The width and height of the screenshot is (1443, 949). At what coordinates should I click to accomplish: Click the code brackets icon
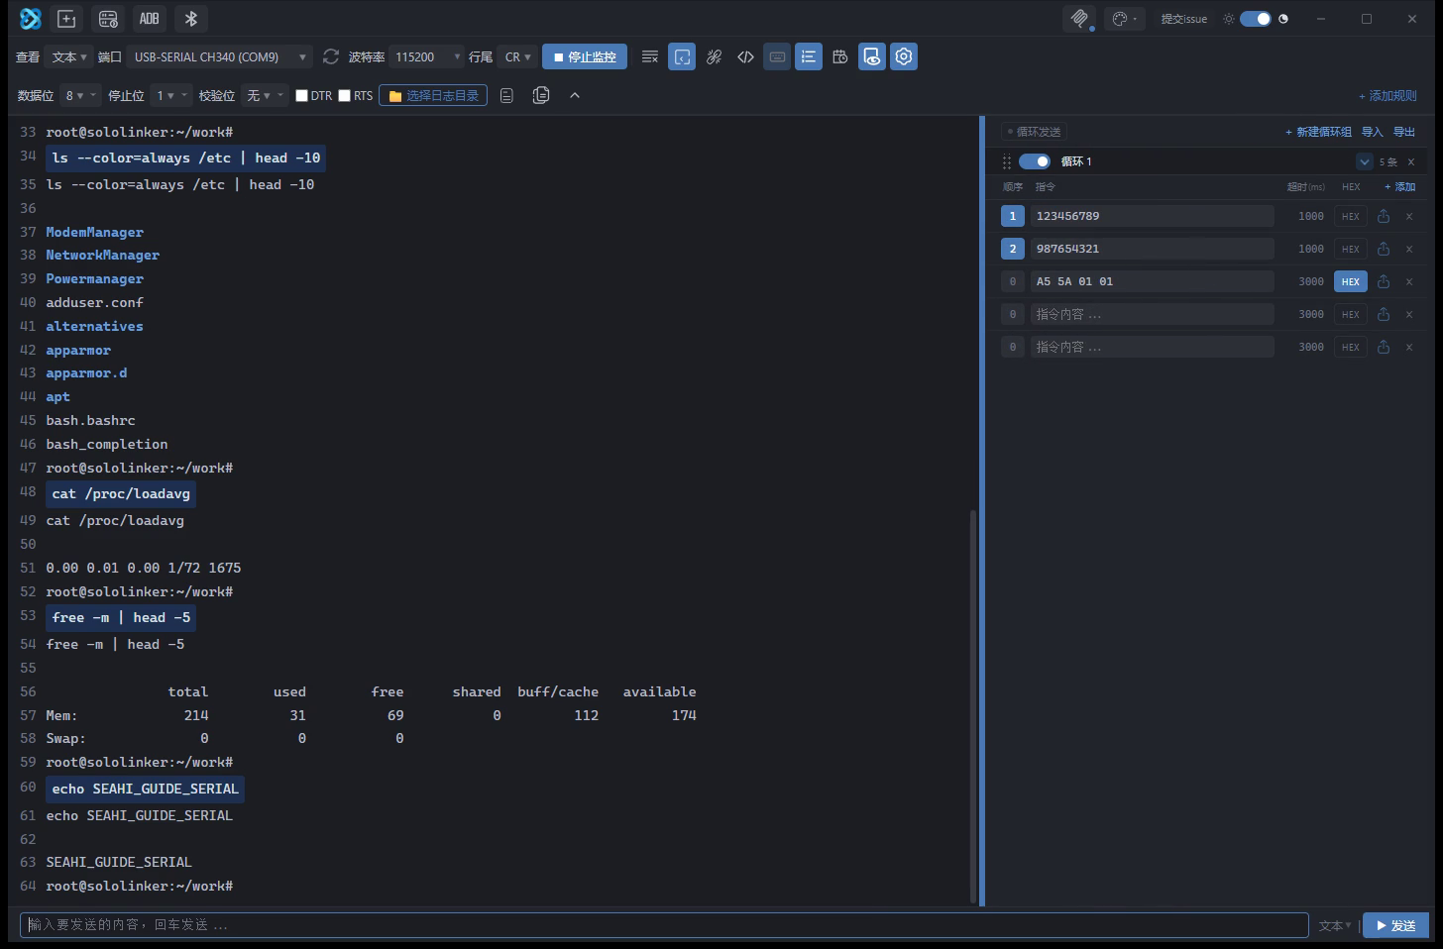pos(745,57)
